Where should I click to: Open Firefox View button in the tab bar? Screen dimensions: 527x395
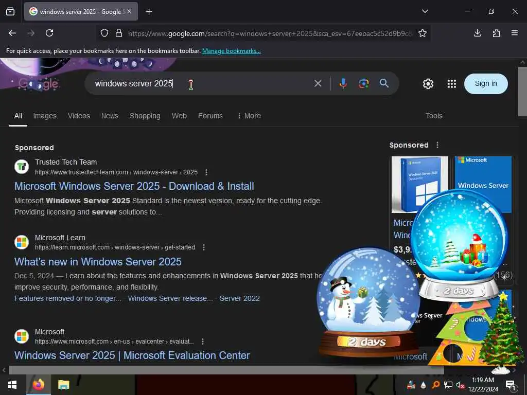[x=10, y=12]
